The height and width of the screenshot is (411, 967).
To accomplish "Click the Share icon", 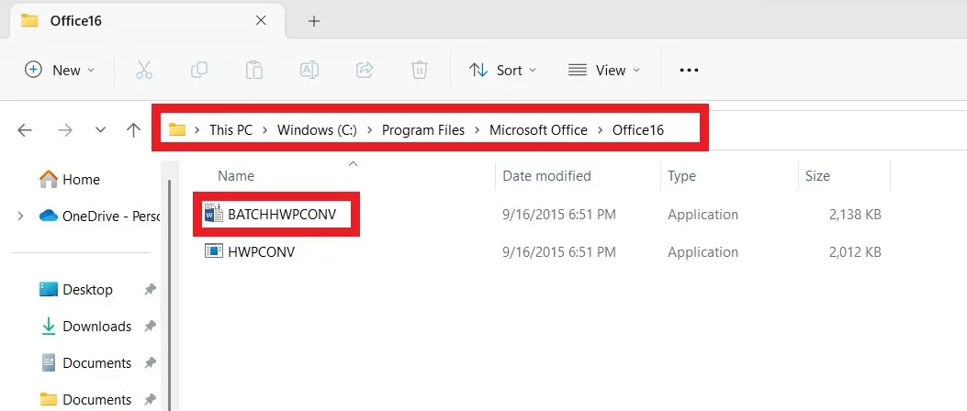I will click(x=365, y=70).
